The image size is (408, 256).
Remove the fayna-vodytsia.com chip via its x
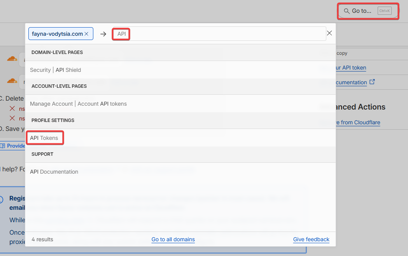pyautogui.click(x=86, y=34)
